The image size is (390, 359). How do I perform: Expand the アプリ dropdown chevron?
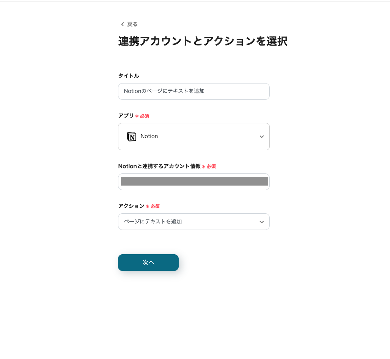[x=261, y=137]
